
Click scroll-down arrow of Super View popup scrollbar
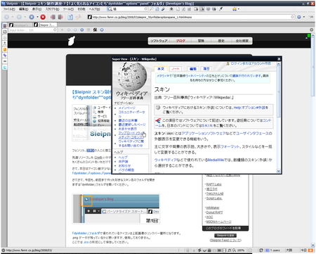[x=279, y=171]
